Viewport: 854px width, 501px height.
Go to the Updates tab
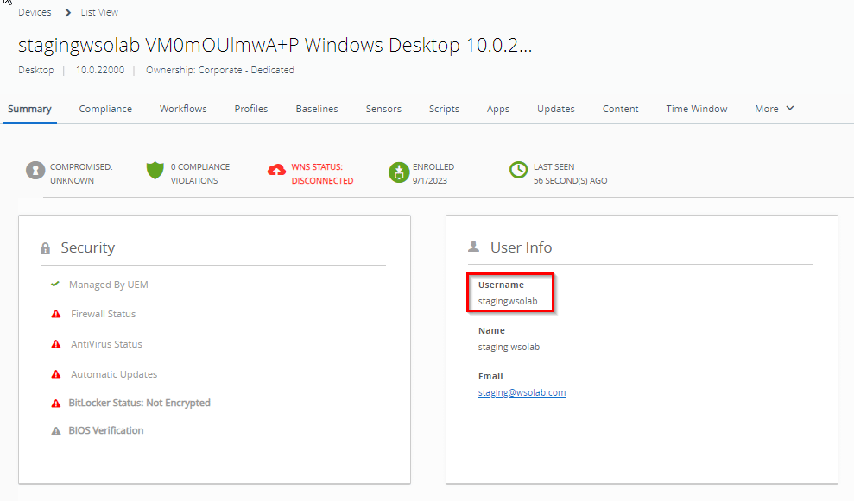556,109
